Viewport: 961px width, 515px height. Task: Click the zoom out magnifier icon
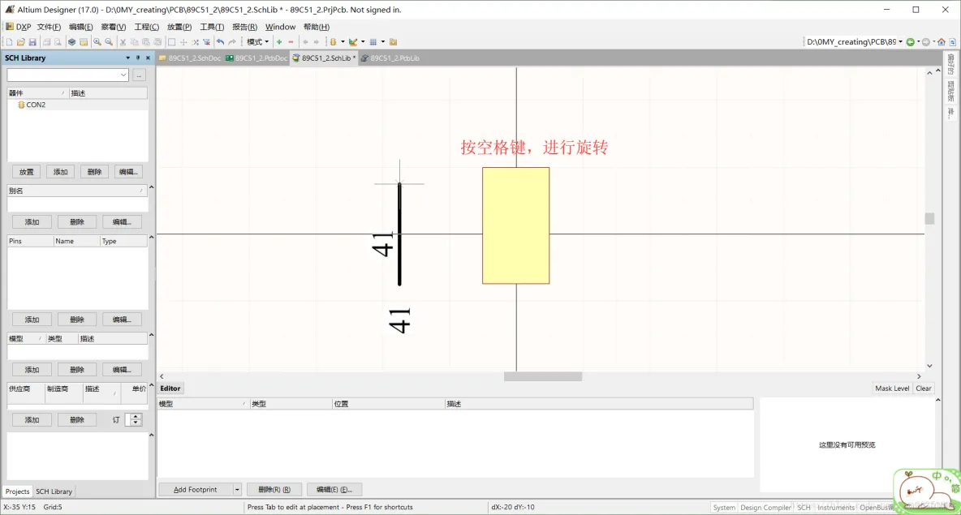[x=109, y=42]
